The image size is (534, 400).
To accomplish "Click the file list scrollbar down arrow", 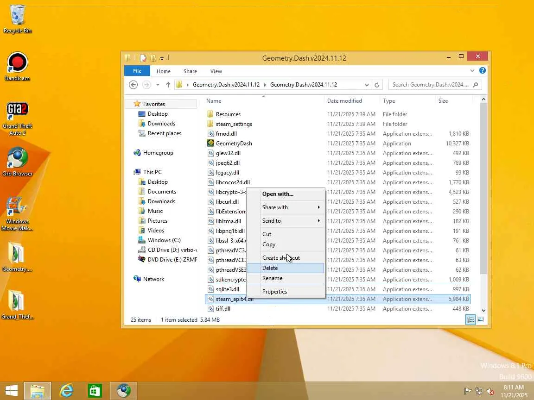I will pyautogui.click(x=483, y=310).
